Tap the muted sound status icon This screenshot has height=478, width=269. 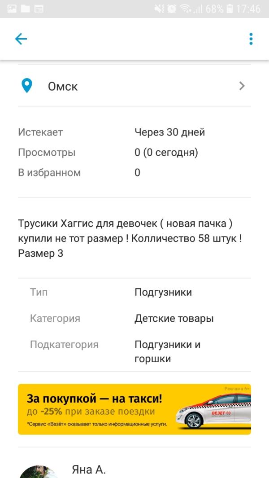coord(159,9)
